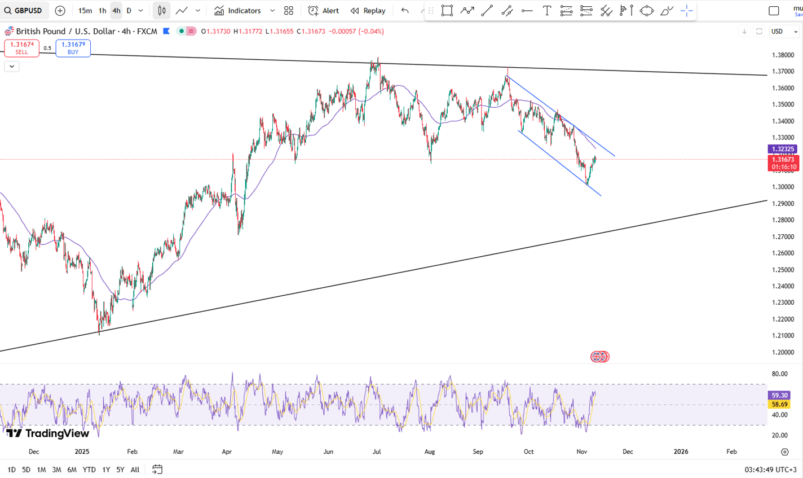This screenshot has width=803, height=478.
Task: Collapse the indicator legend chevron
Action: (11, 66)
